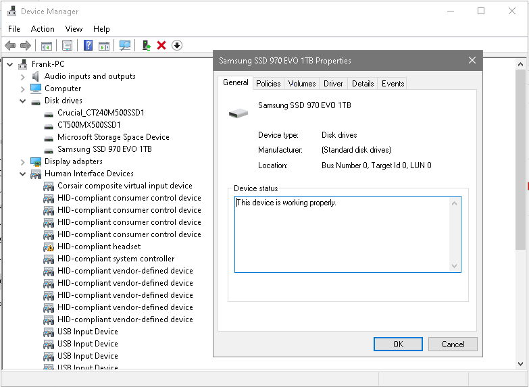
Task: Collapse the Frank-PC root node
Action: pyautogui.click(x=9, y=64)
